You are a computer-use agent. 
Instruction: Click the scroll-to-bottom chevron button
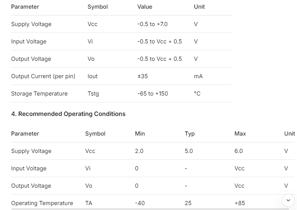tap(288, 200)
